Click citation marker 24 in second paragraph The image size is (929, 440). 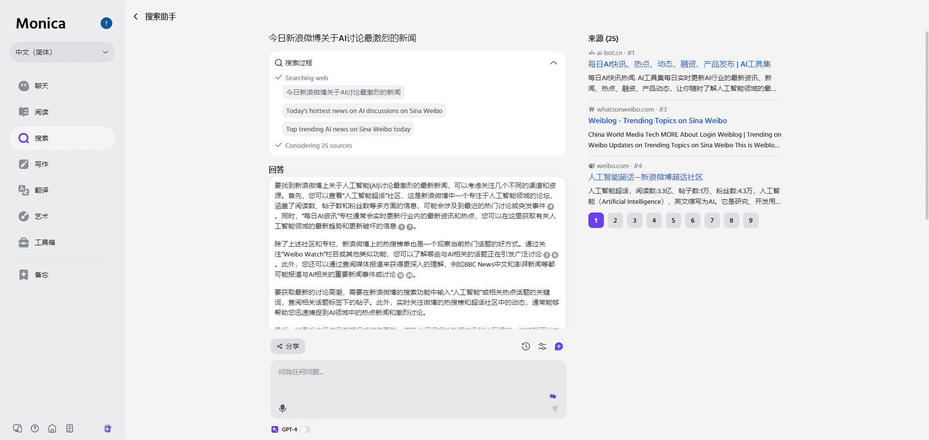[409, 275]
